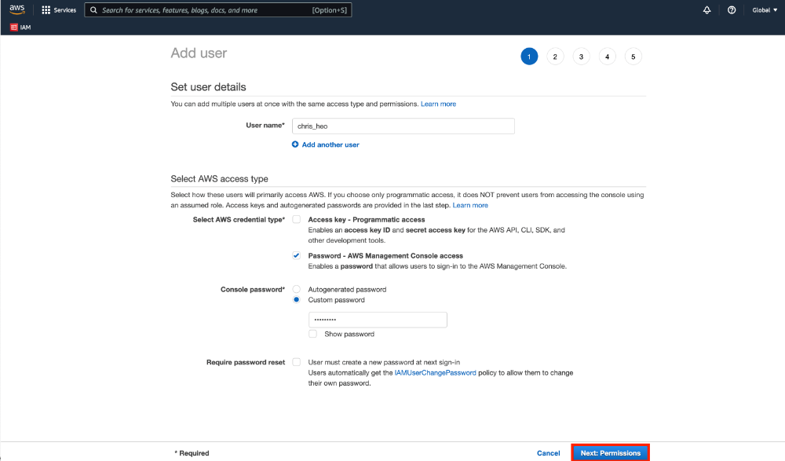Click the Services menu label

65,10
